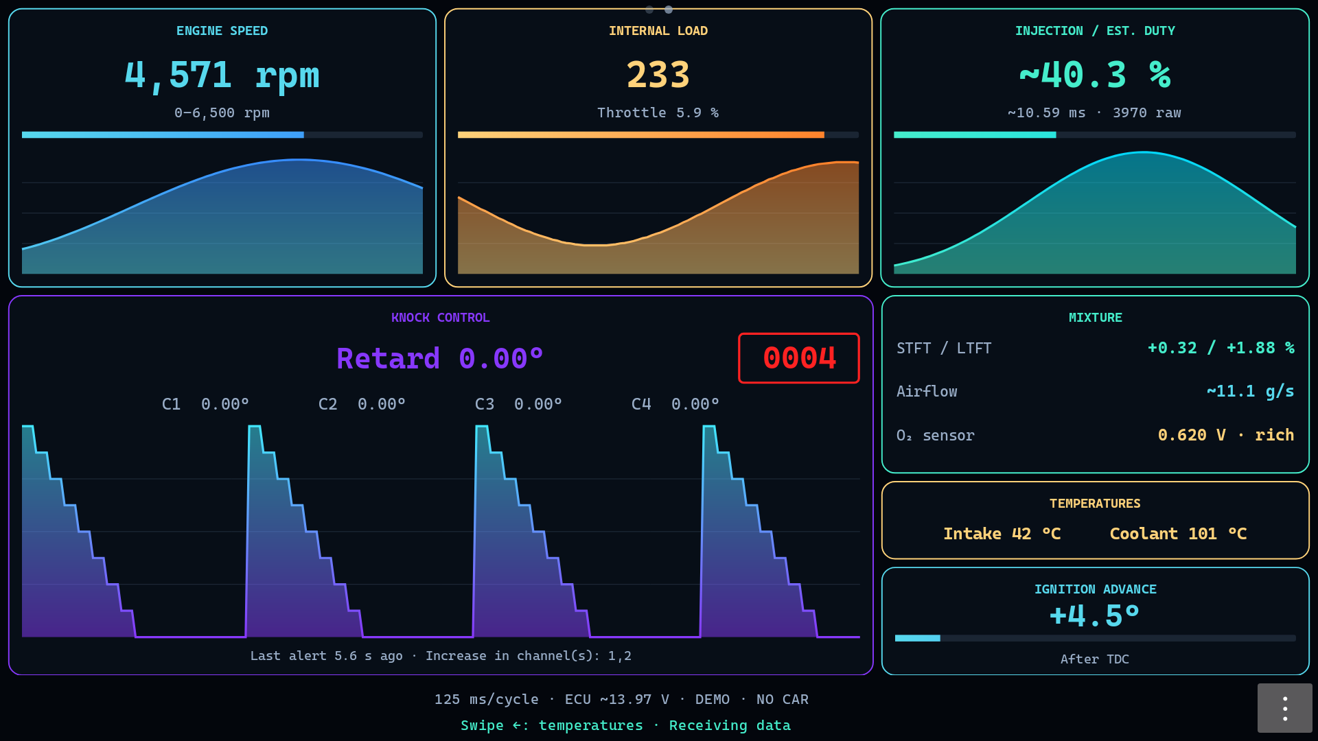The height and width of the screenshot is (741, 1318).
Task: Click the C4 0.00° cylinder value
Action: 675,404
